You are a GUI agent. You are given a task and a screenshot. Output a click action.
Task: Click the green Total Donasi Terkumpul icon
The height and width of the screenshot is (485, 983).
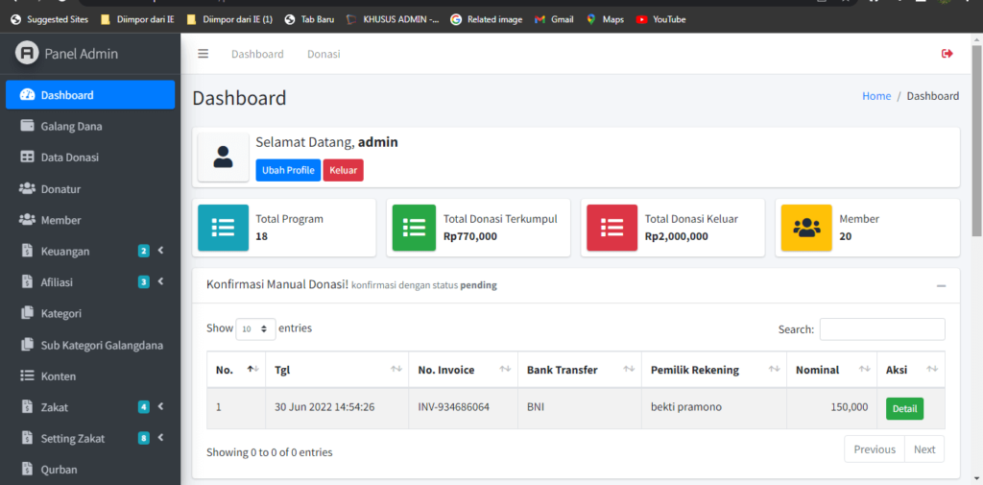tap(414, 228)
